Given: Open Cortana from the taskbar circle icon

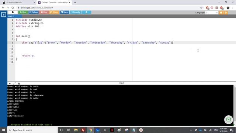Looking at the screenshot, I should (x=61, y=130).
